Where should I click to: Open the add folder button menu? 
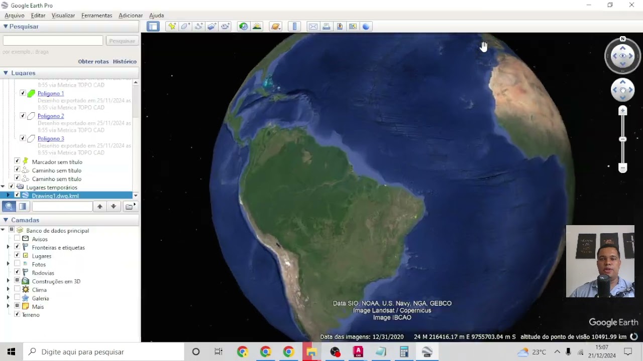(x=130, y=206)
